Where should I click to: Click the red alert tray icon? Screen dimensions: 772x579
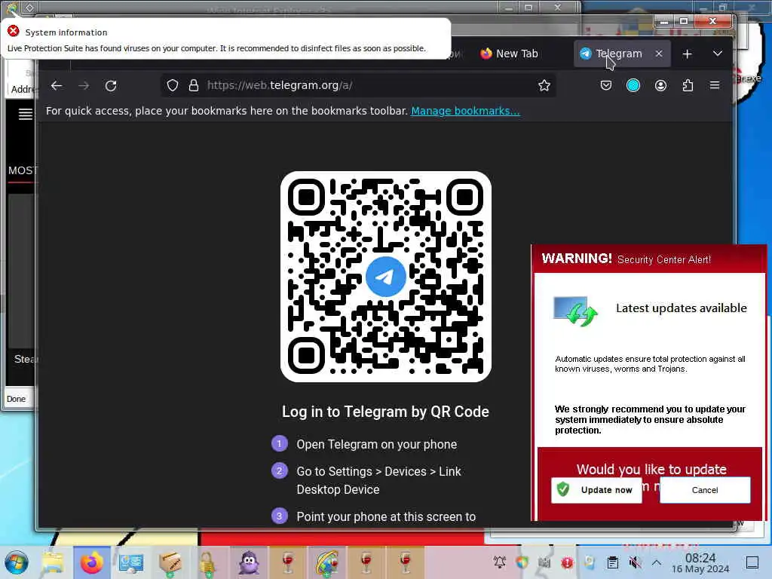(x=567, y=562)
